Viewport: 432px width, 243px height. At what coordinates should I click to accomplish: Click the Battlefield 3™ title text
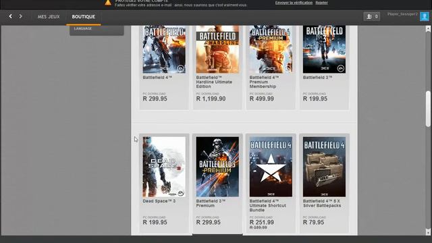coord(317,78)
